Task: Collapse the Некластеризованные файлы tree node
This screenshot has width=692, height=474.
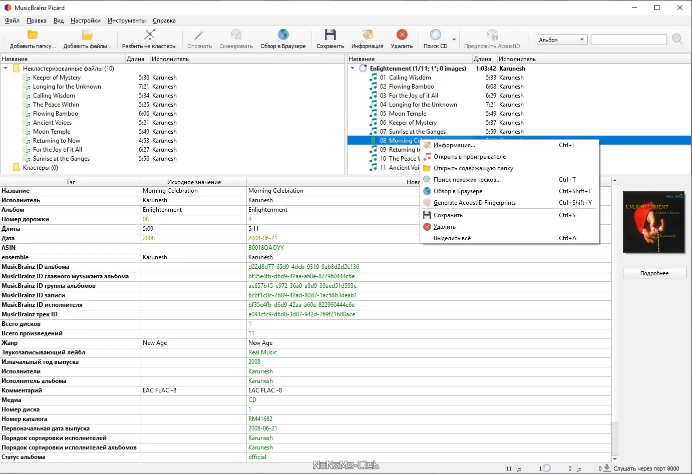Action: coord(6,68)
